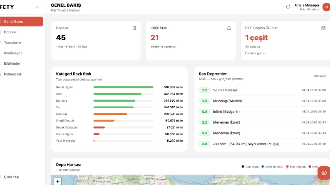Click the Su category label
Image resolution: width=330 pixels, height=185 pixels.
pyautogui.click(x=58, y=107)
